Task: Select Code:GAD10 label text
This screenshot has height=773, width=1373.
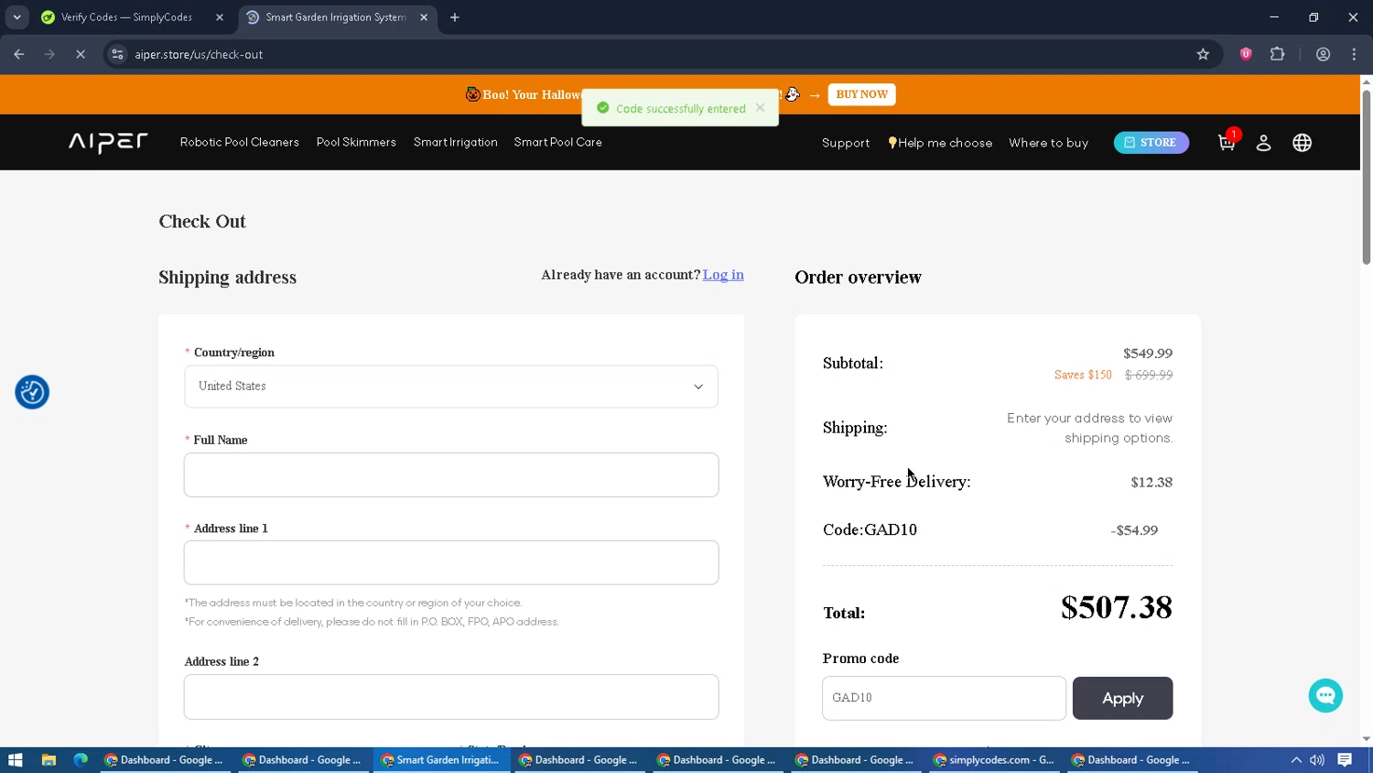Action: click(870, 529)
